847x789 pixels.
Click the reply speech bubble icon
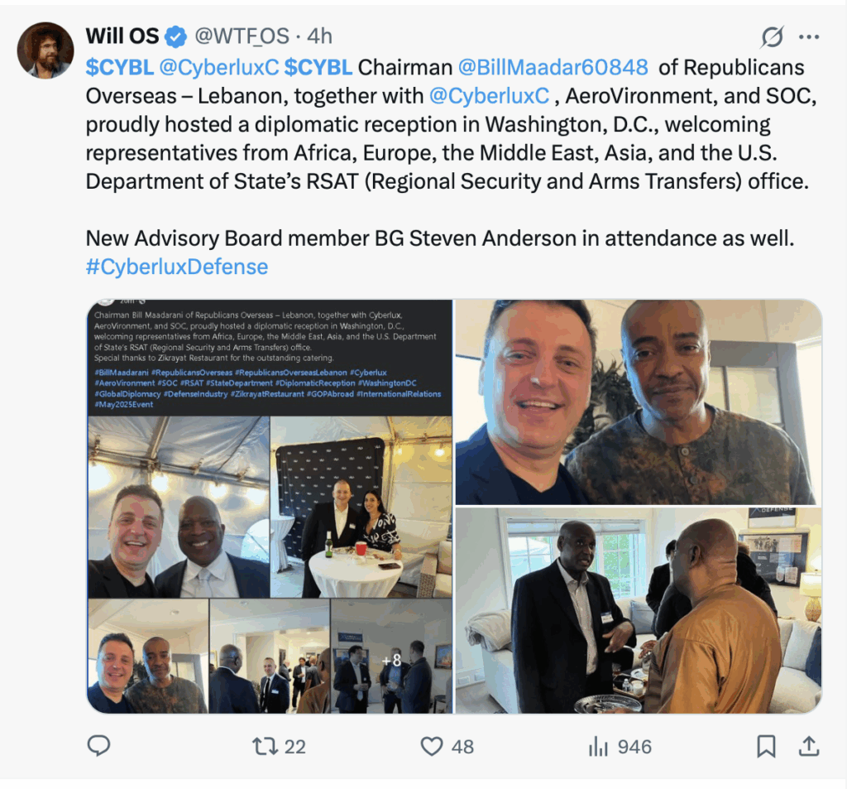(99, 746)
